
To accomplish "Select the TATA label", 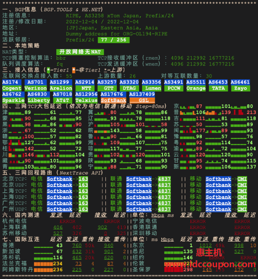I will [x=218, y=88].
